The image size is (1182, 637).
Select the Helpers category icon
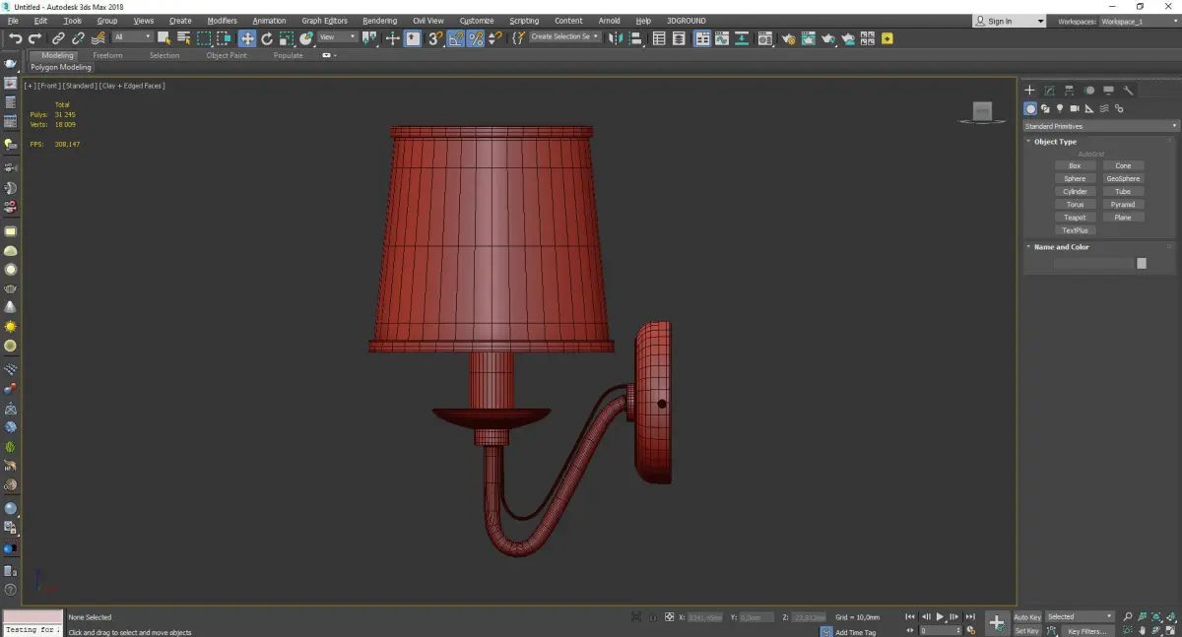[1089, 108]
